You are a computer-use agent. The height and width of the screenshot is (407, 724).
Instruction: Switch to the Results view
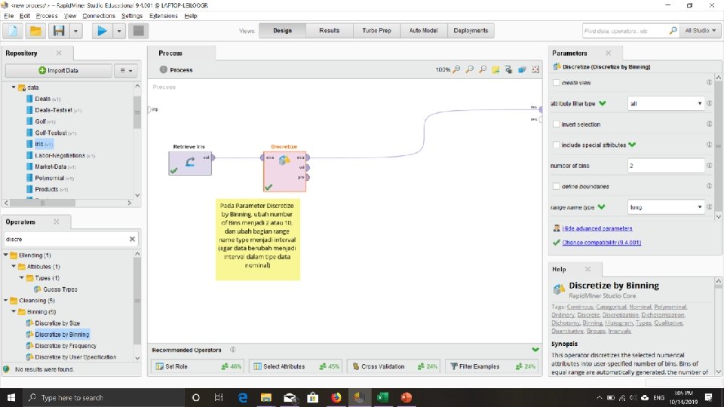coord(330,30)
